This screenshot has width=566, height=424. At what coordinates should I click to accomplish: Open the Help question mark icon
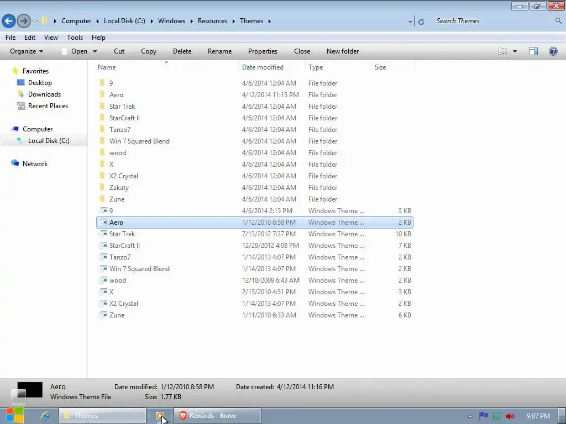[553, 51]
